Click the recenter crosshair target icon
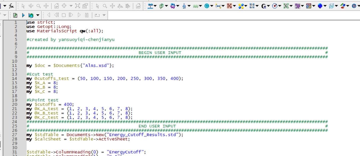The width and height of the screenshot is (360, 156). point(64,6)
